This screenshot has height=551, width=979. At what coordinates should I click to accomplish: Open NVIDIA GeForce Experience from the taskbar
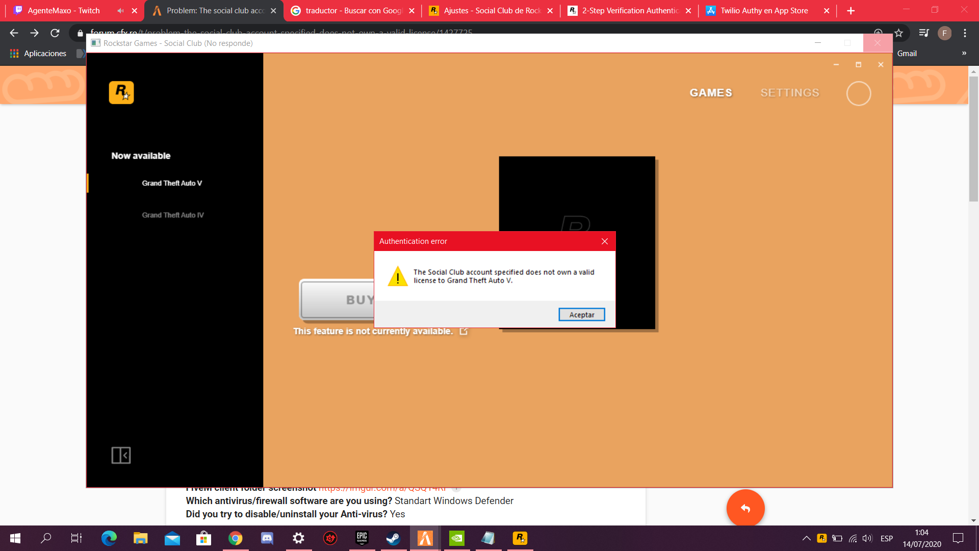(457, 538)
